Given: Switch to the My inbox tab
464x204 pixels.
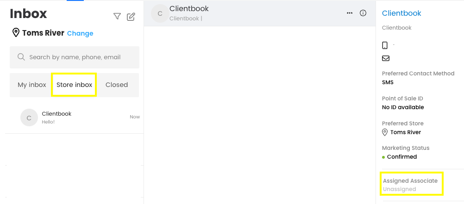Looking at the screenshot, I should coord(32,85).
